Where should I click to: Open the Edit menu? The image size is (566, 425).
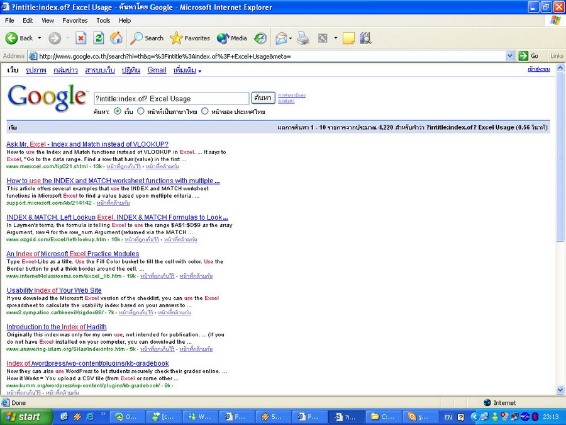28,21
